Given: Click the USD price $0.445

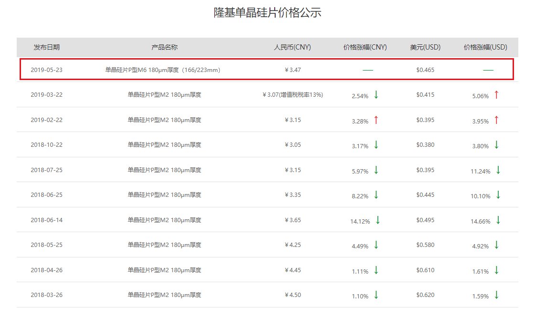Looking at the screenshot, I should pyautogui.click(x=425, y=195).
